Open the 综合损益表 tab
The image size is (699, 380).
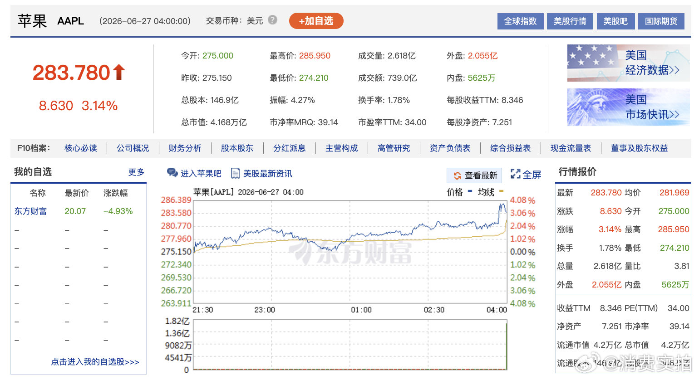(x=510, y=148)
